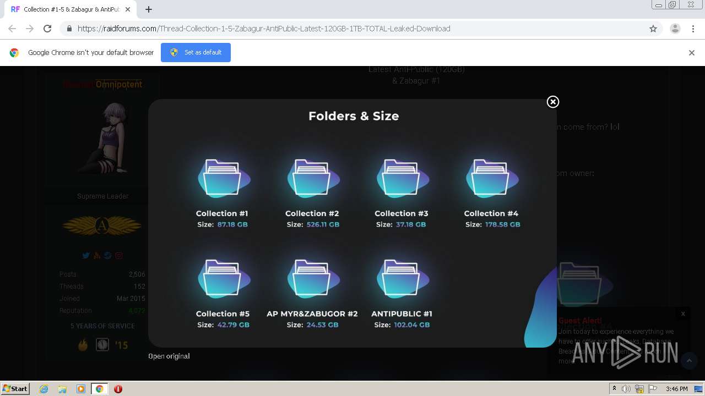The height and width of the screenshot is (396, 705).
Task: Show hidden system tray icons
Action: pyautogui.click(x=614, y=389)
